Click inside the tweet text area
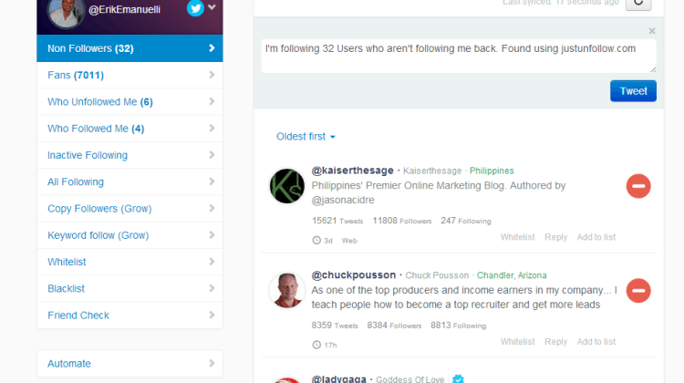The image size is (684, 383). click(x=459, y=56)
